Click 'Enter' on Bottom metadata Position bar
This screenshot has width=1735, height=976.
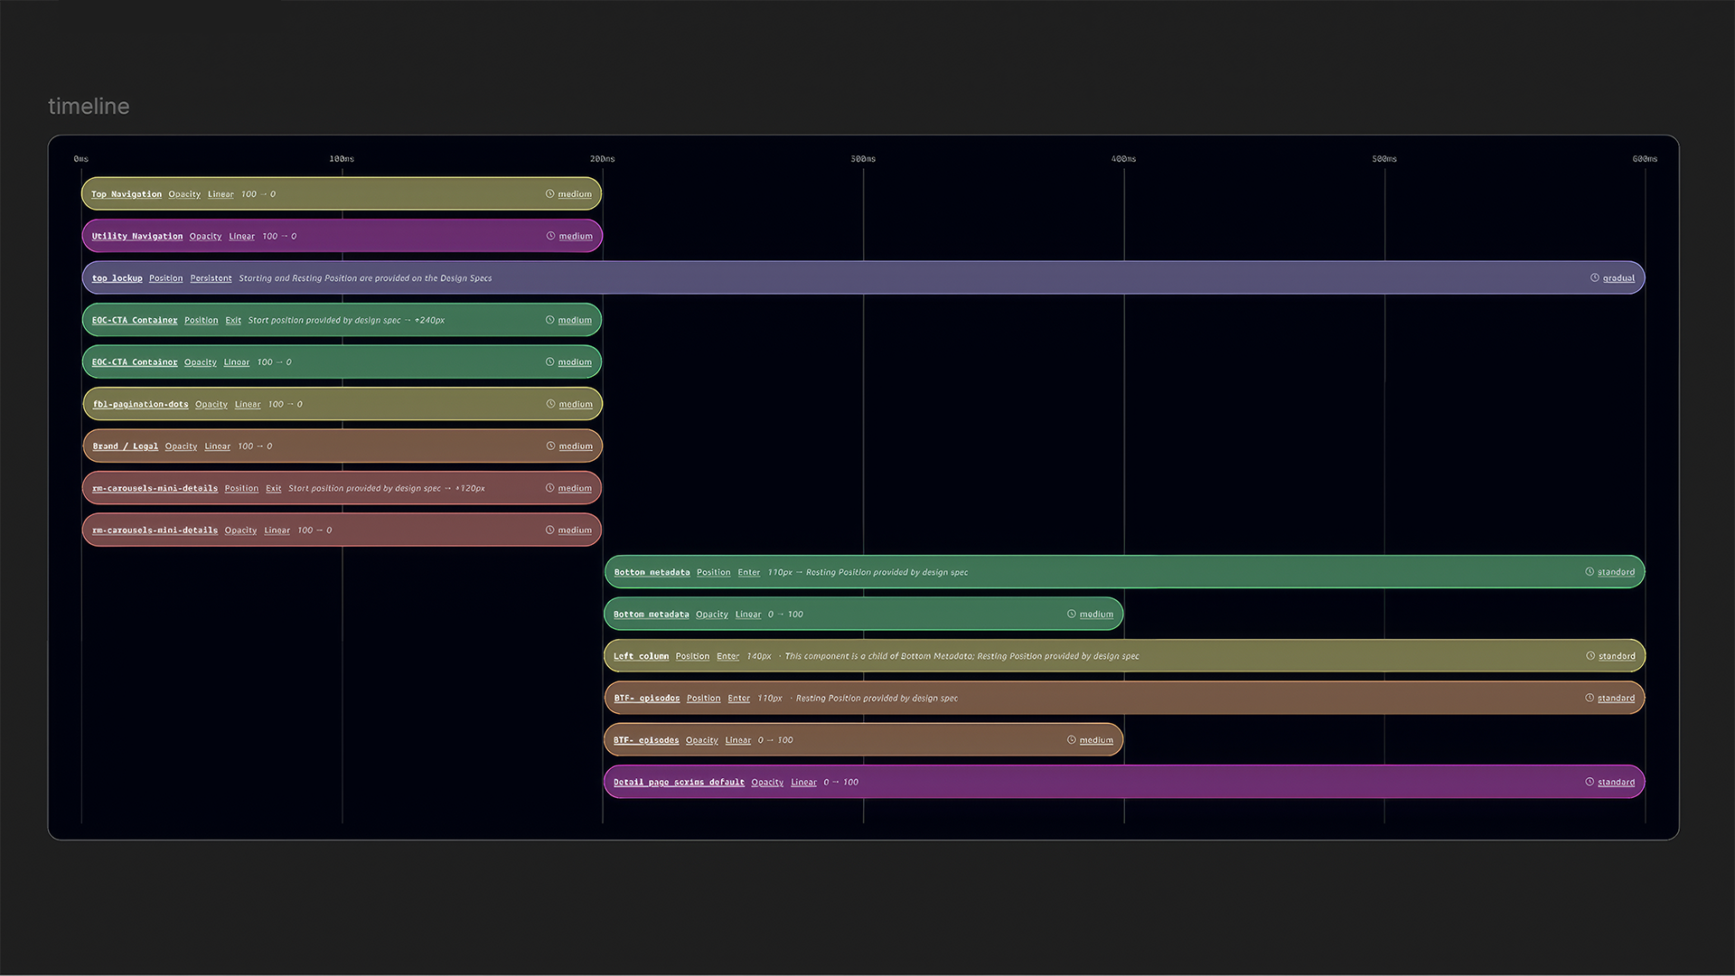749,573
